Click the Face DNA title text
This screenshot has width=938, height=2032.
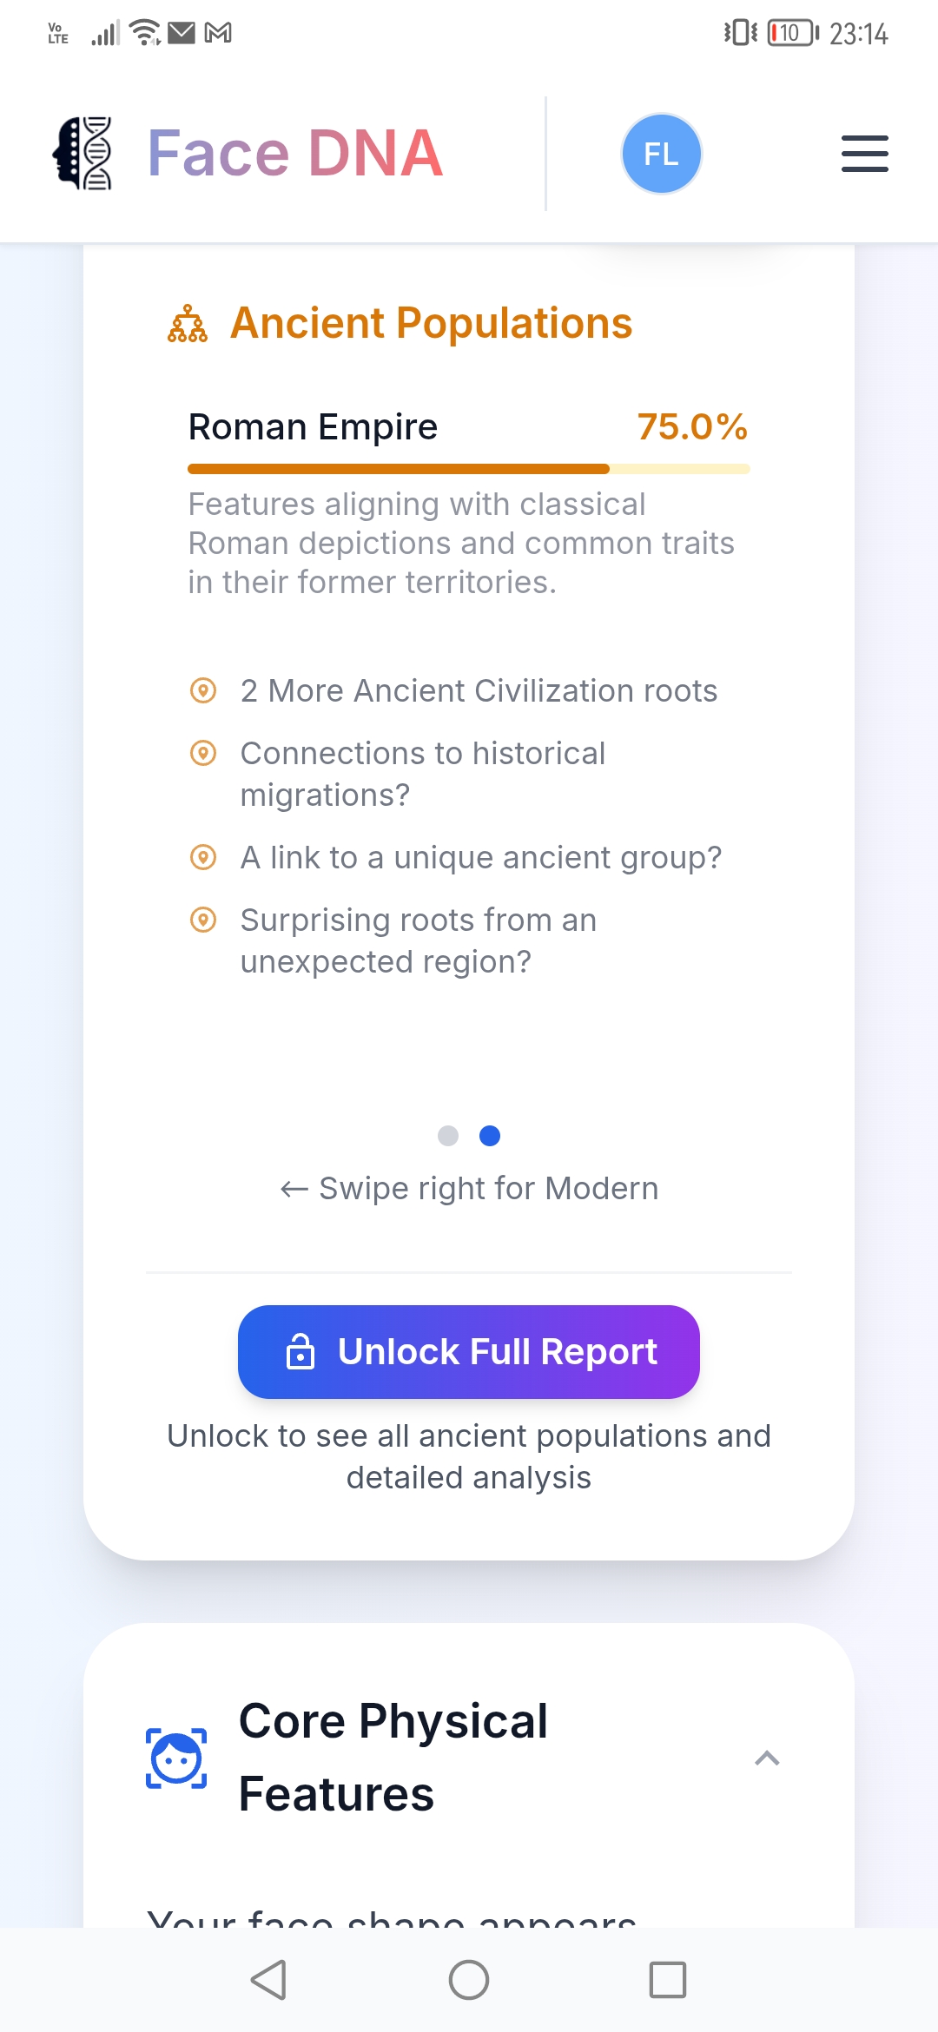[295, 153]
